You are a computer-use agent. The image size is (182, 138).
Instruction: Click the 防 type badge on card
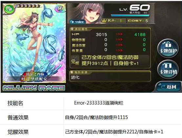(x=61, y=8)
